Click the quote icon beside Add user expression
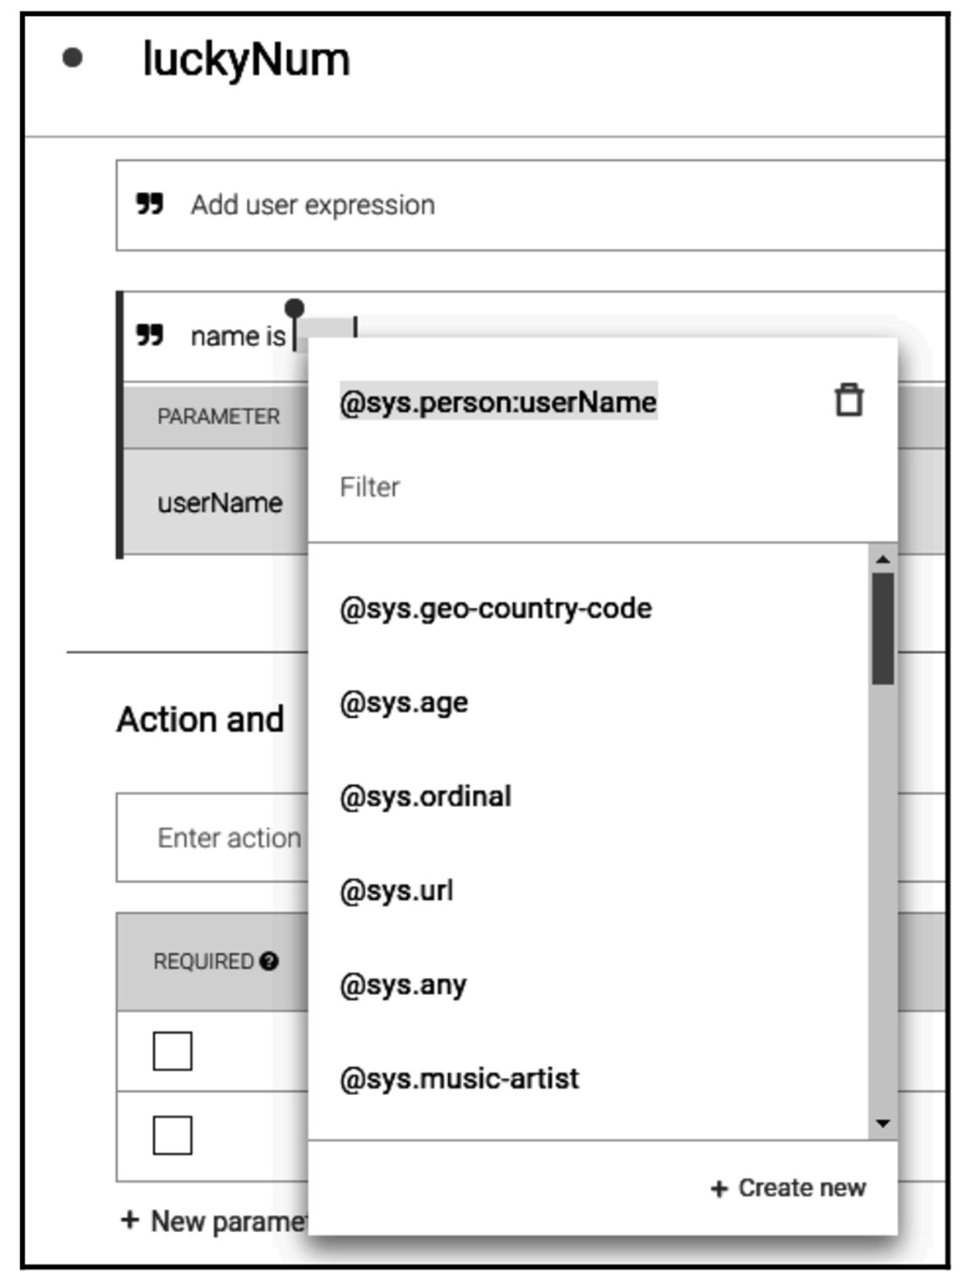The image size is (966, 1283). [x=150, y=205]
